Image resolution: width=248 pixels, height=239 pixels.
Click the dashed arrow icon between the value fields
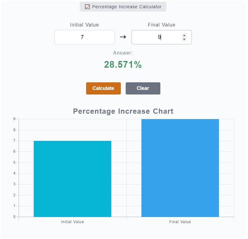coord(123,37)
